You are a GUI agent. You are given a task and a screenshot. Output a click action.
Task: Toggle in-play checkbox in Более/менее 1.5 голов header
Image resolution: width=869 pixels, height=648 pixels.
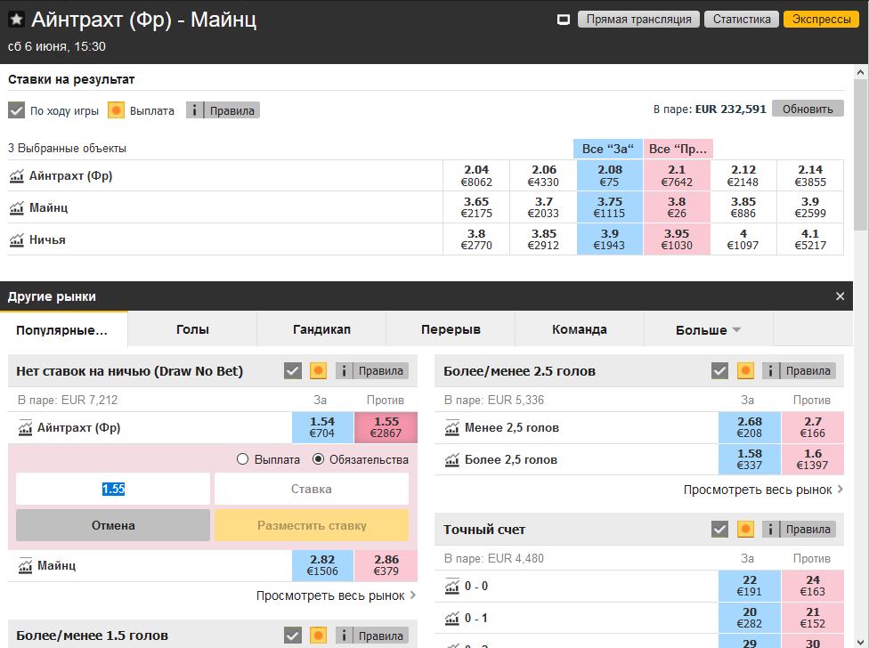point(293,636)
